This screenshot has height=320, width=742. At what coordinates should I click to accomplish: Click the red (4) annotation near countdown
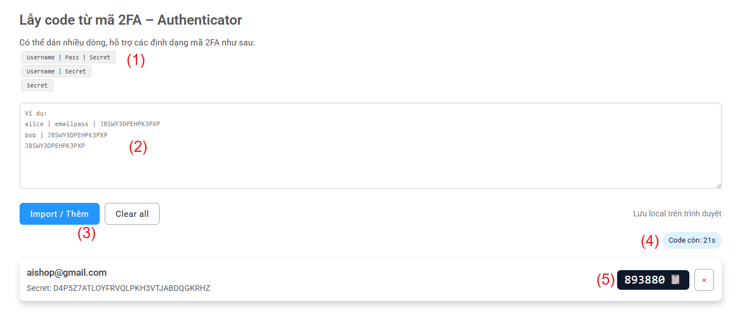(x=650, y=241)
